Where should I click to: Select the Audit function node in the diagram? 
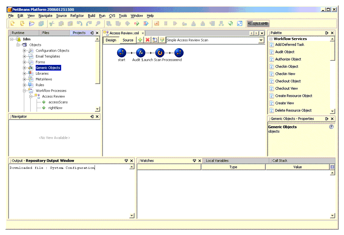pyautogui.click(x=141, y=53)
